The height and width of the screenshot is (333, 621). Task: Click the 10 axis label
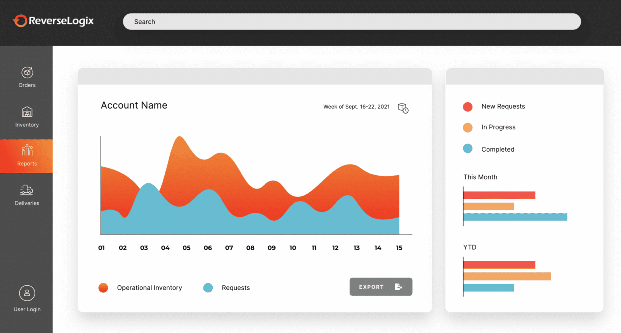(x=293, y=248)
